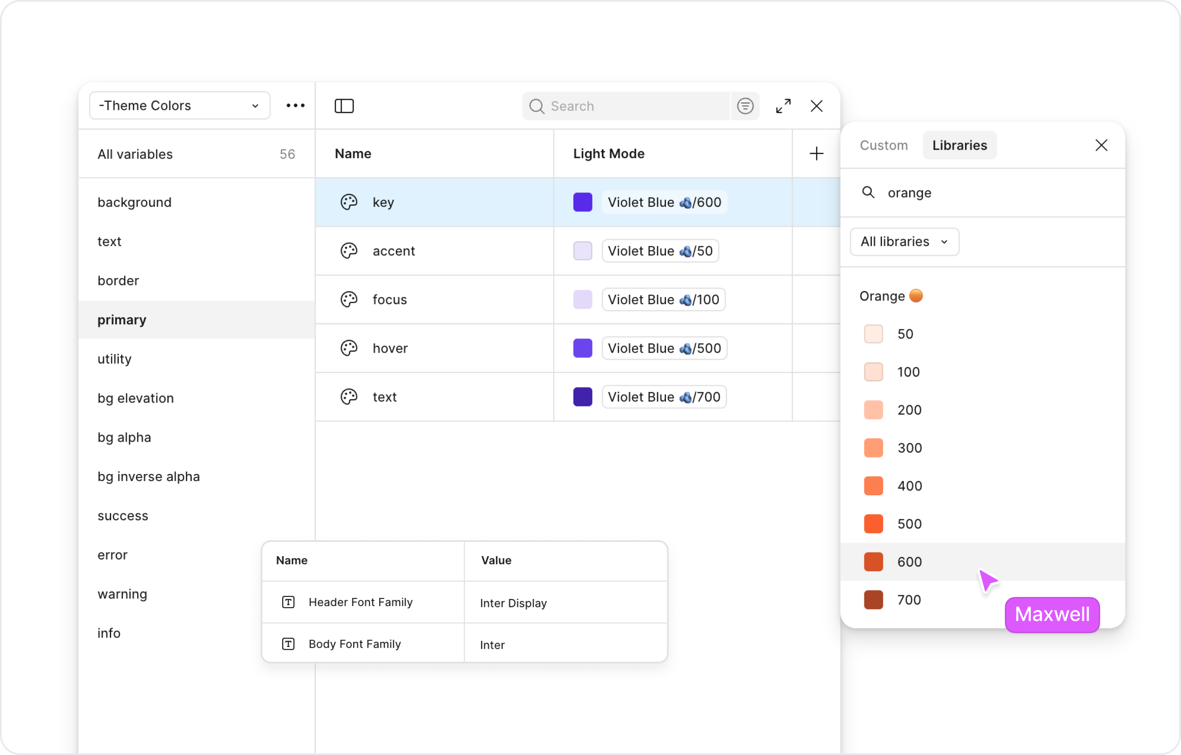The height and width of the screenshot is (755, 1181).
Task: Toggle the sidebar panel icon
Action: tap(344, 106)
